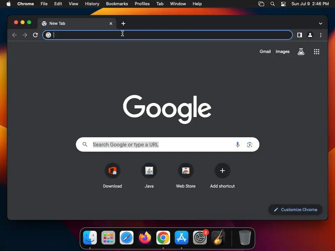Viewport: 335px width, 251px height.
Task: Click the magnifier icon in search box
Action: (85, 144)
